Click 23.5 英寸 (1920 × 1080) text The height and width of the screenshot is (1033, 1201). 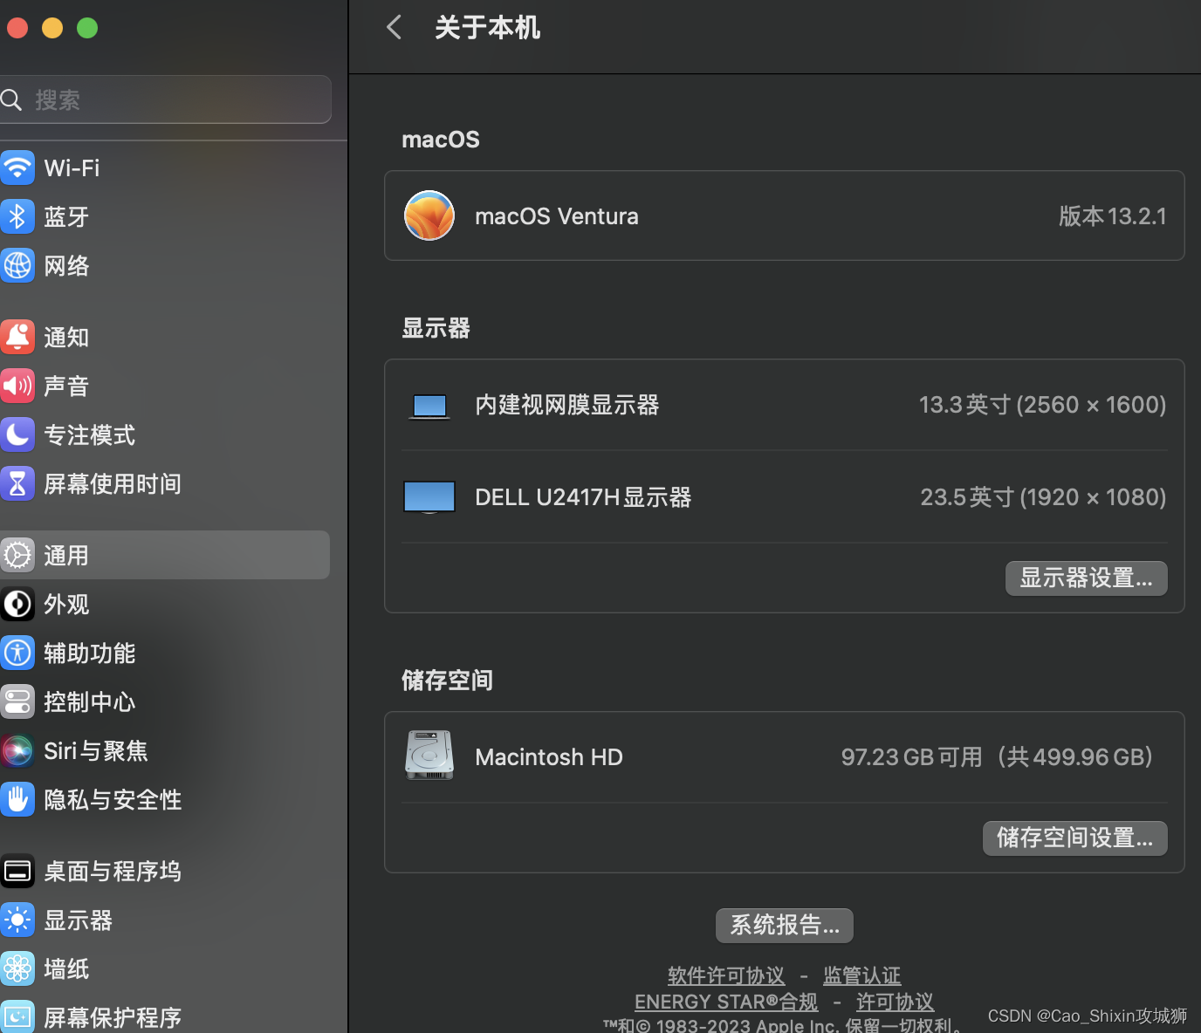point(1044,497)
